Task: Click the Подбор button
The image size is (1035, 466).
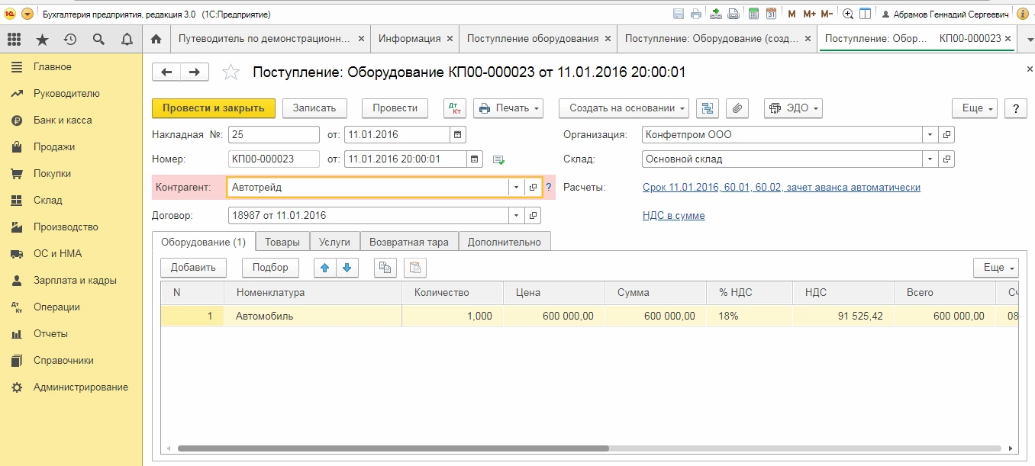Action: coord(271,268)
